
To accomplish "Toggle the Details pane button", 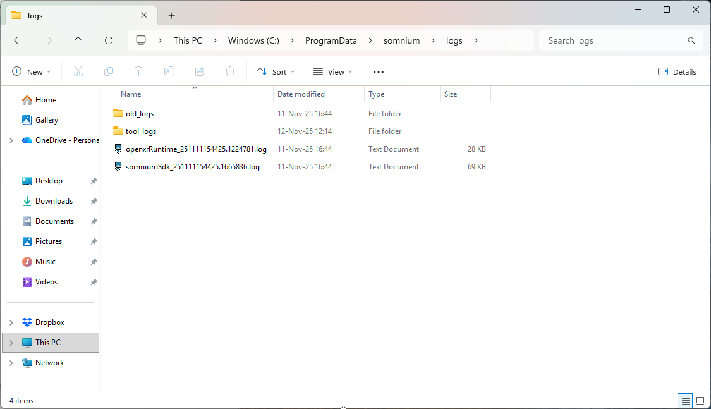I will (x=677, y=72).
